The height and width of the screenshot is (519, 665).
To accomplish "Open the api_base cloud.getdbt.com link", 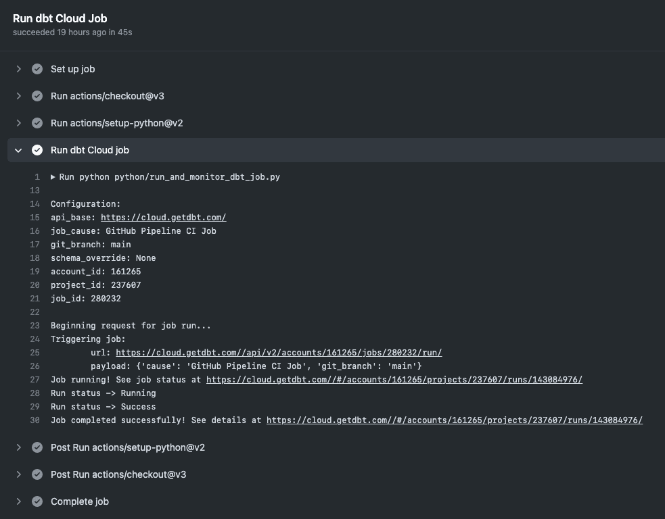I will tap(163, 218).
